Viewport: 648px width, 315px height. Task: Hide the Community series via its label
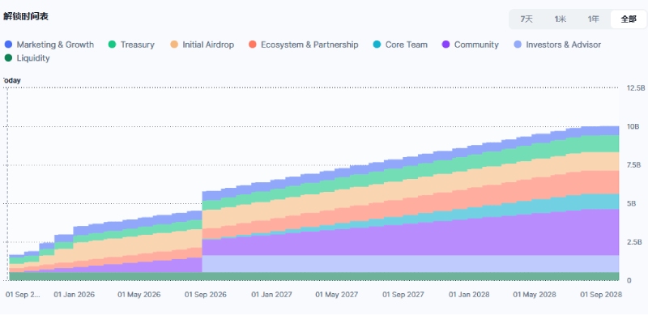476,45
